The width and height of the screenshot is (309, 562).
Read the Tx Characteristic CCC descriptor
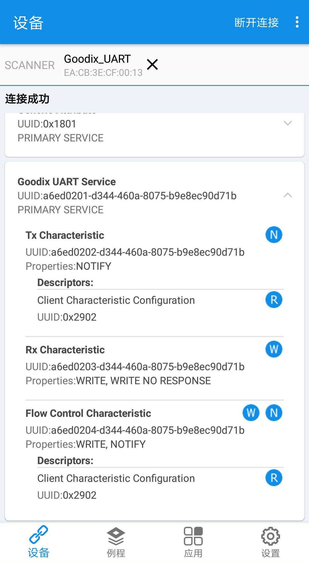(x=274, y=300)
